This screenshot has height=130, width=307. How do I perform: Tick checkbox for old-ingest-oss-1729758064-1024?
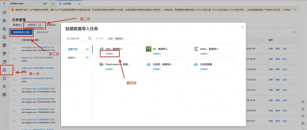tap(14, 90)
